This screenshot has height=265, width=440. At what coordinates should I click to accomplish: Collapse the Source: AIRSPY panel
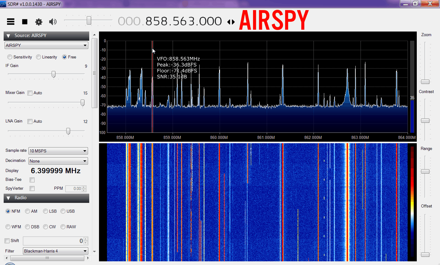(x=8, y=36)
